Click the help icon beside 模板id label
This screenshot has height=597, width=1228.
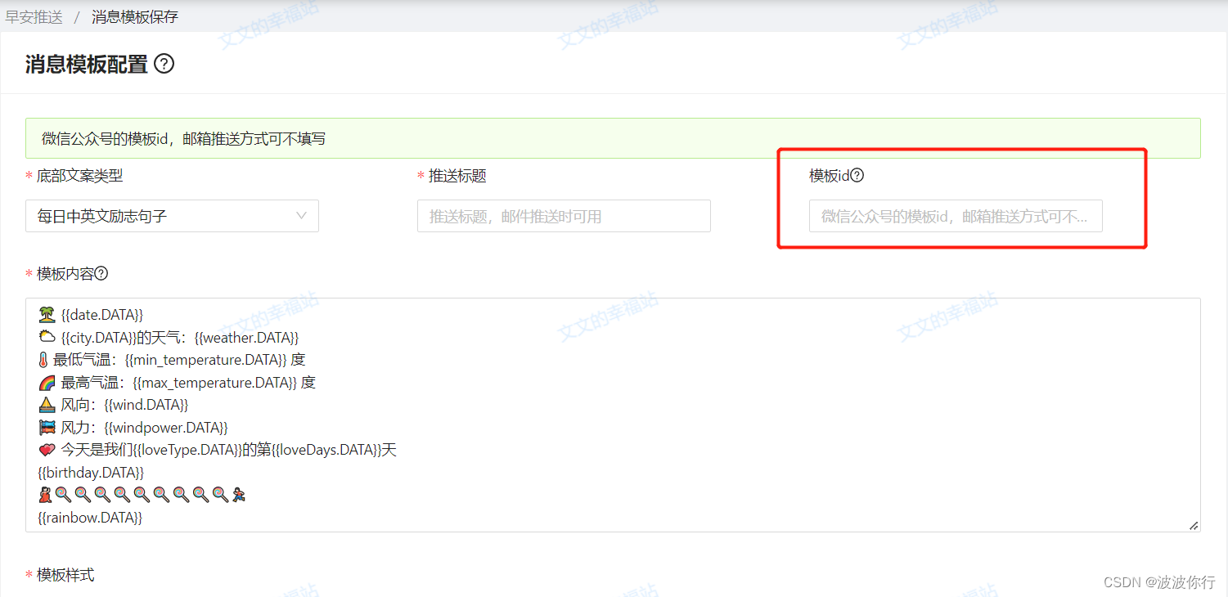[x=857, y=175]
